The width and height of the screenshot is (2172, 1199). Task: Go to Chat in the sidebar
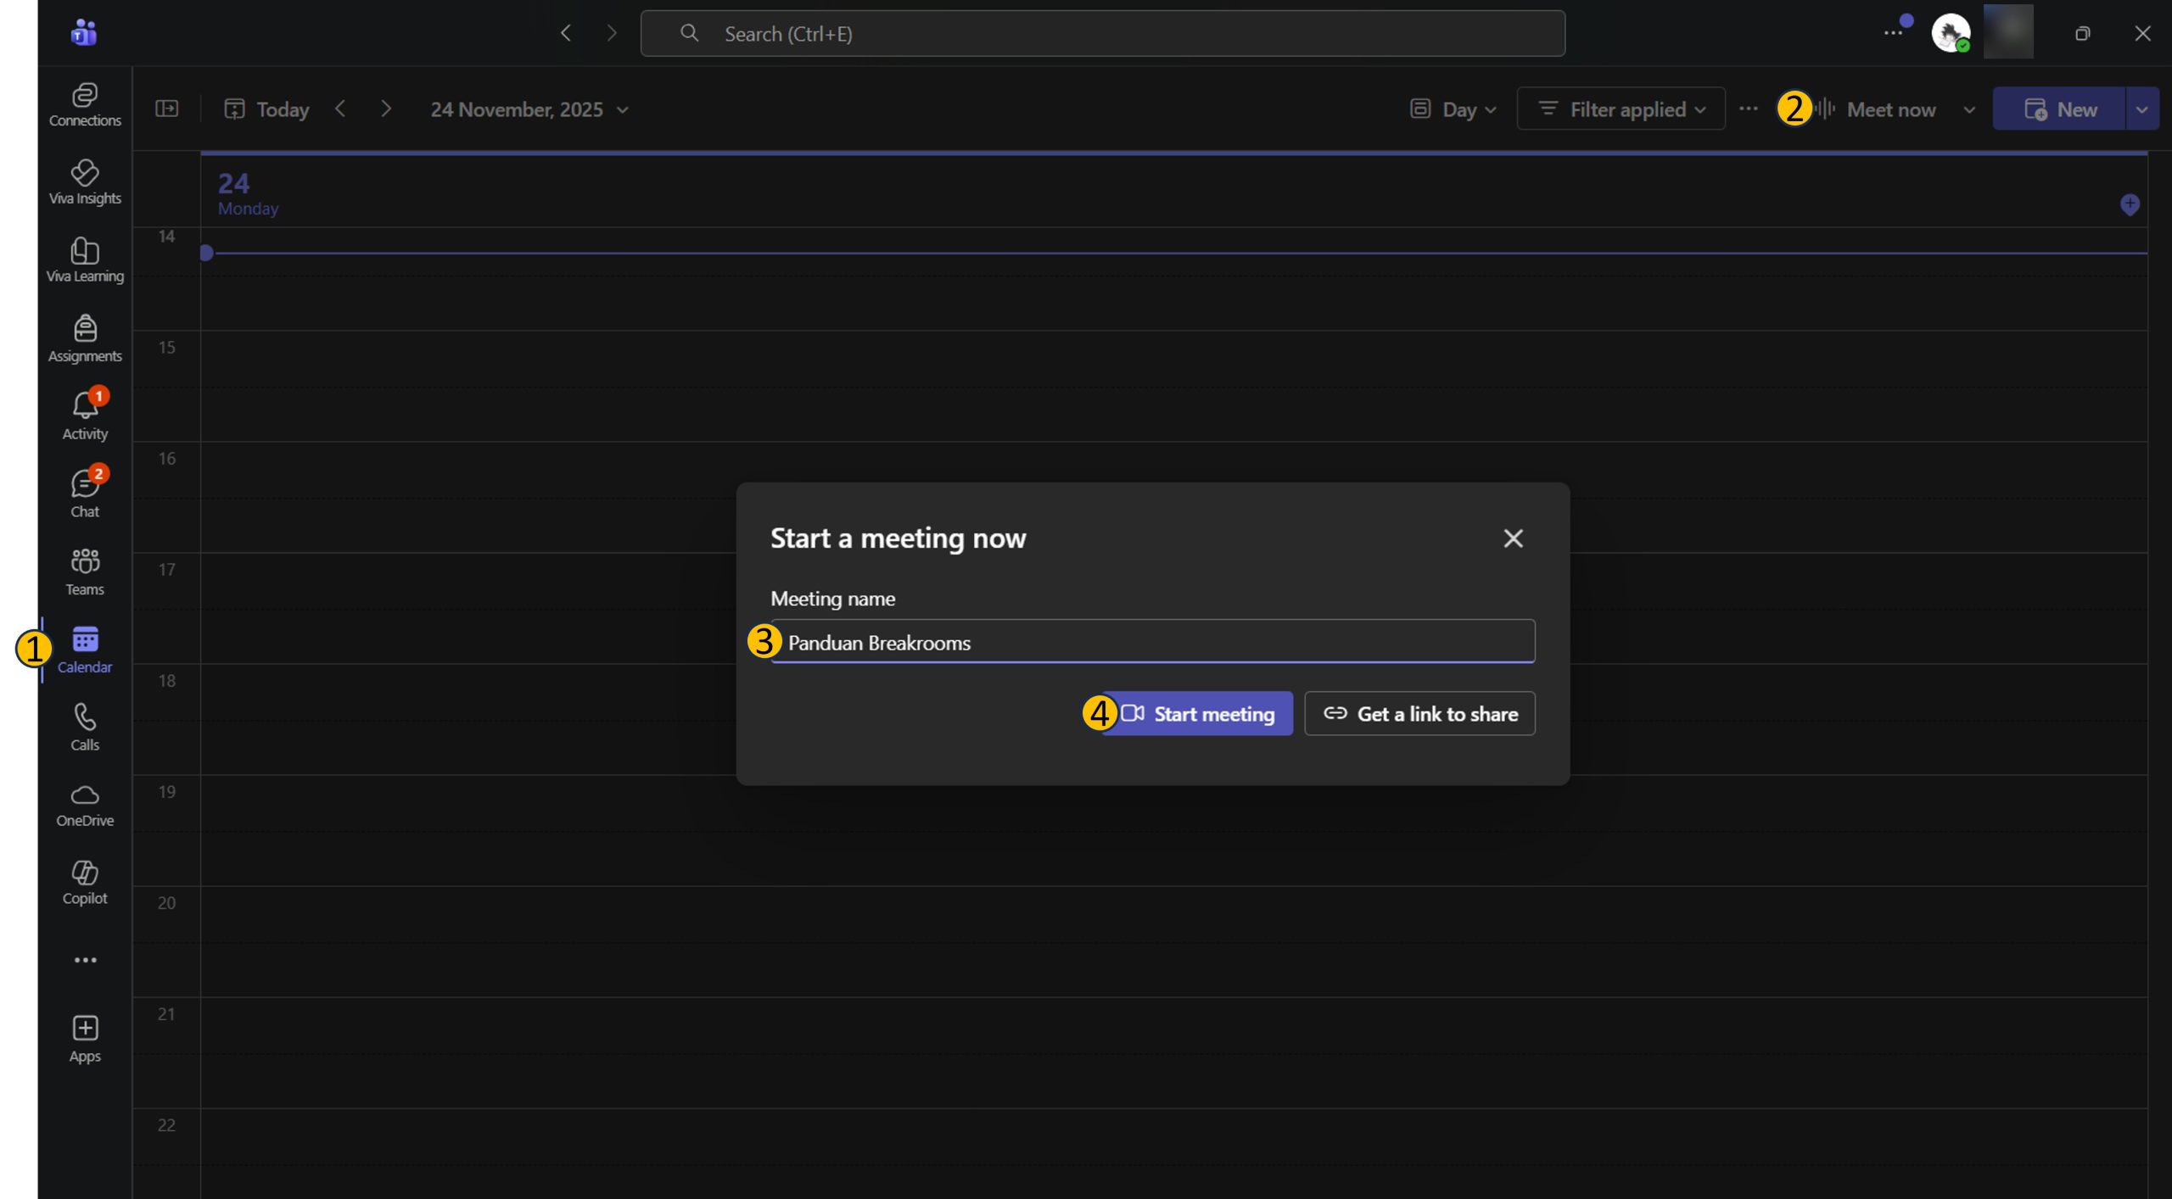coord(85,494)
